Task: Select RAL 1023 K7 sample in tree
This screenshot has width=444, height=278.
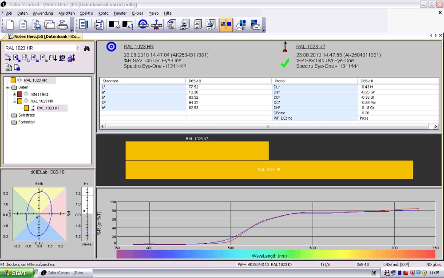Action: pos(48,108)
